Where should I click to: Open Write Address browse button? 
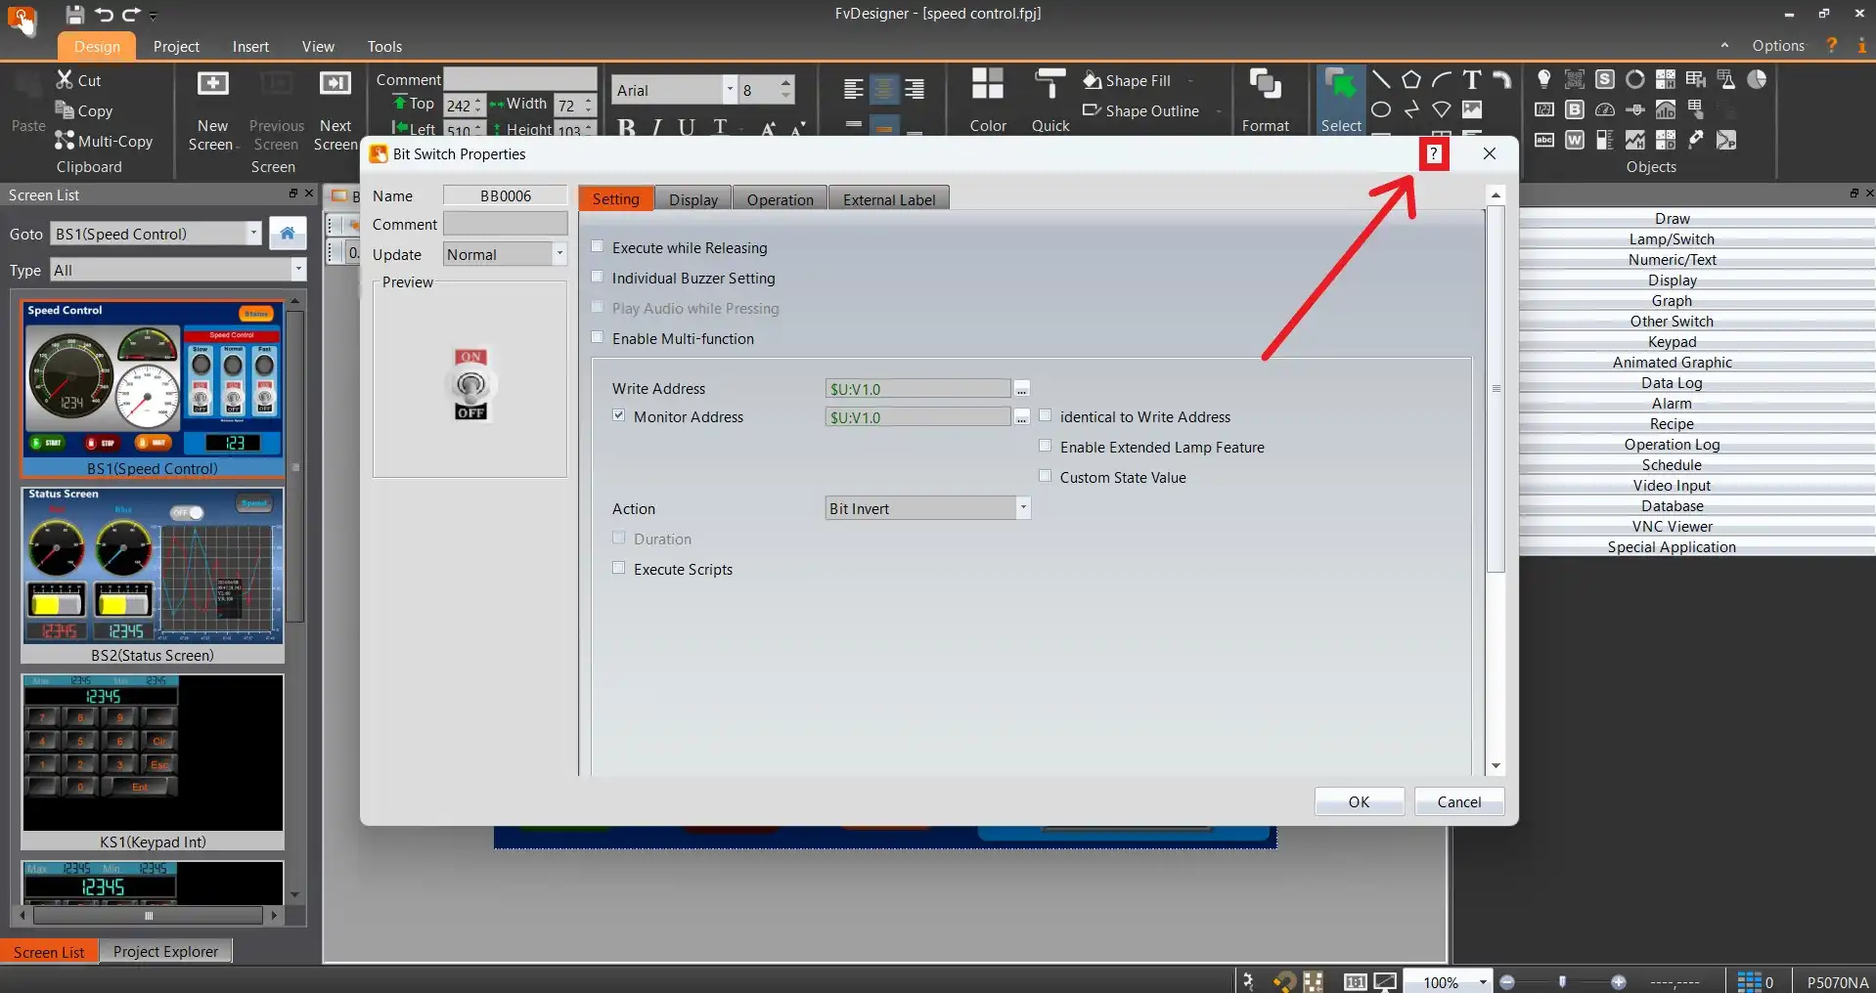point(1021,389)
